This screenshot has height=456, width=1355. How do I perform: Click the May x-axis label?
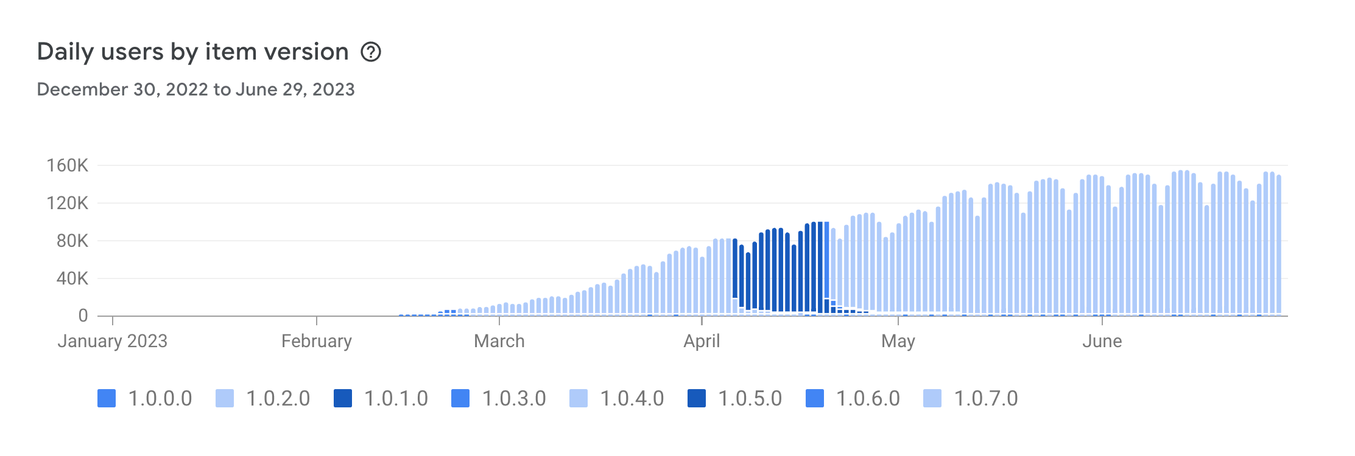898,341
